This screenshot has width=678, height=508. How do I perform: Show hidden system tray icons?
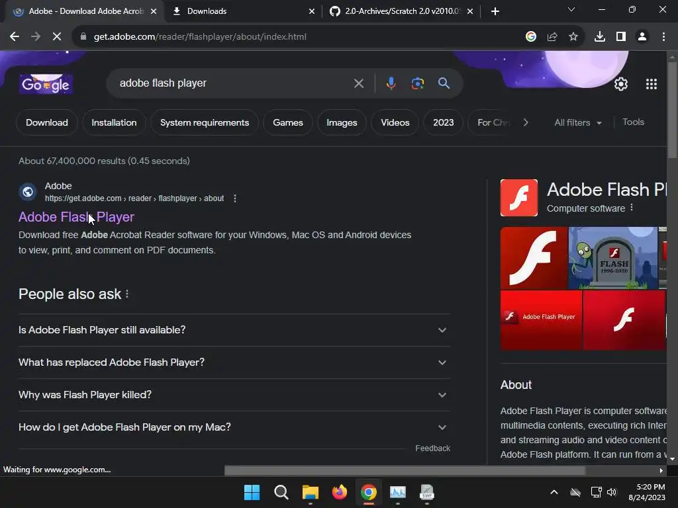pos(554,492)
